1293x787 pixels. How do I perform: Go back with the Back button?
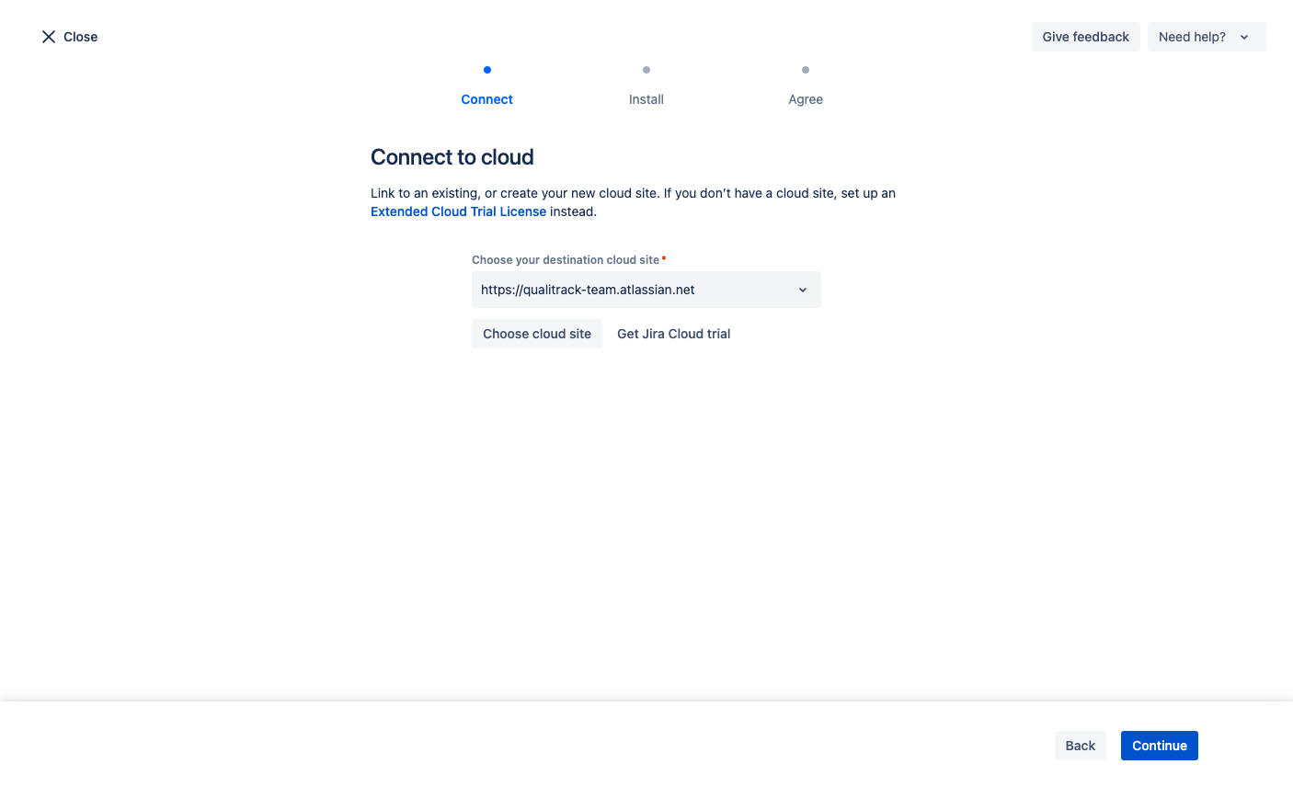pos(1080,746)
